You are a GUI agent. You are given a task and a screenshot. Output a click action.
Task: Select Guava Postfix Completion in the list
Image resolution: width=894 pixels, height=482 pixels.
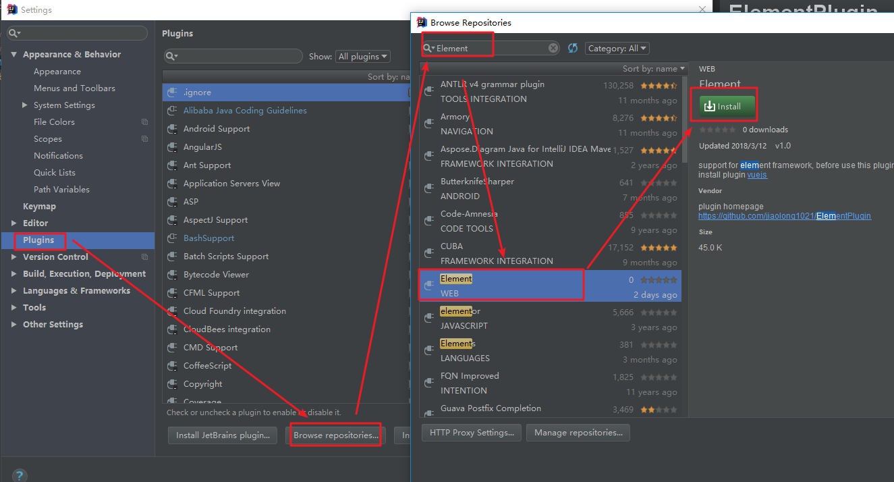(x=550, y=408)
